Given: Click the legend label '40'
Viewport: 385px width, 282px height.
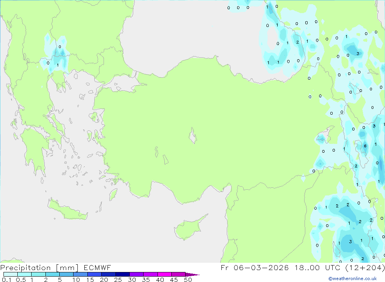Looking at the screenshot, I should click(x=160, y=280).
